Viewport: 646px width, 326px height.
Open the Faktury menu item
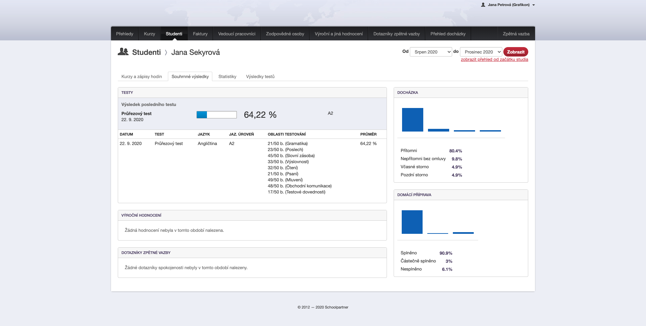pos(200,34)
